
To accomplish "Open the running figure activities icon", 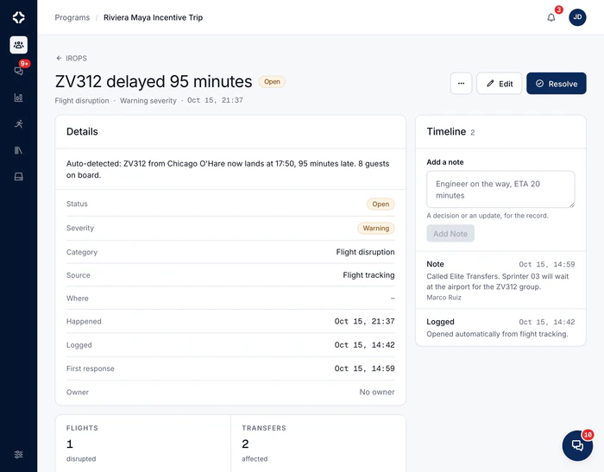I will pyautogui.click(x=18, y=124).
